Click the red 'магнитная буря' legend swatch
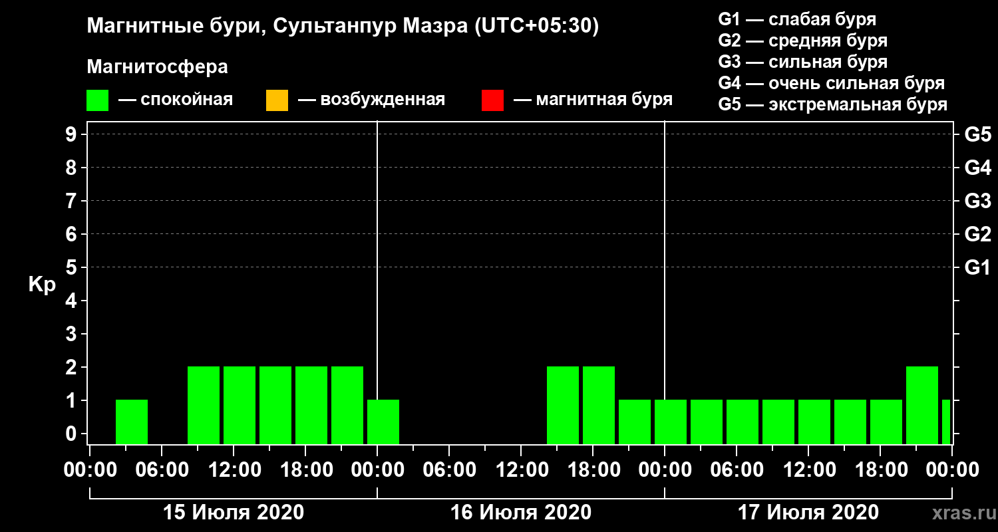This screenshot has width=998, height=532. (492, 100)
